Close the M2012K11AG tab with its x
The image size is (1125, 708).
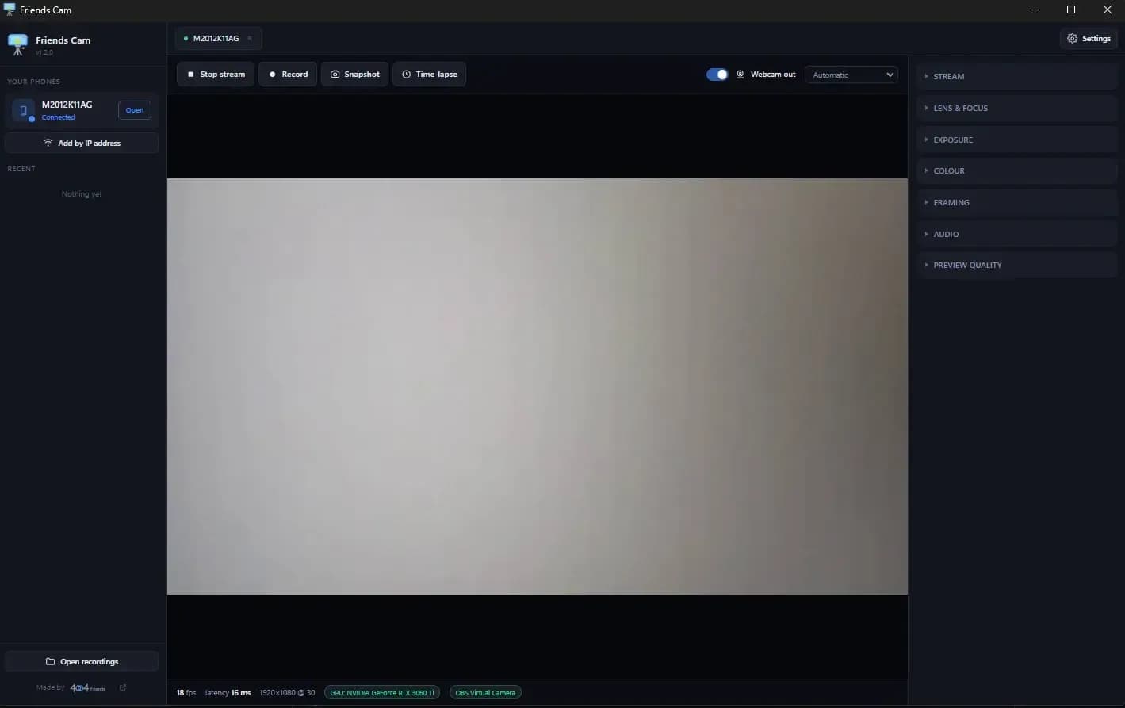click(x=250, y=38)
